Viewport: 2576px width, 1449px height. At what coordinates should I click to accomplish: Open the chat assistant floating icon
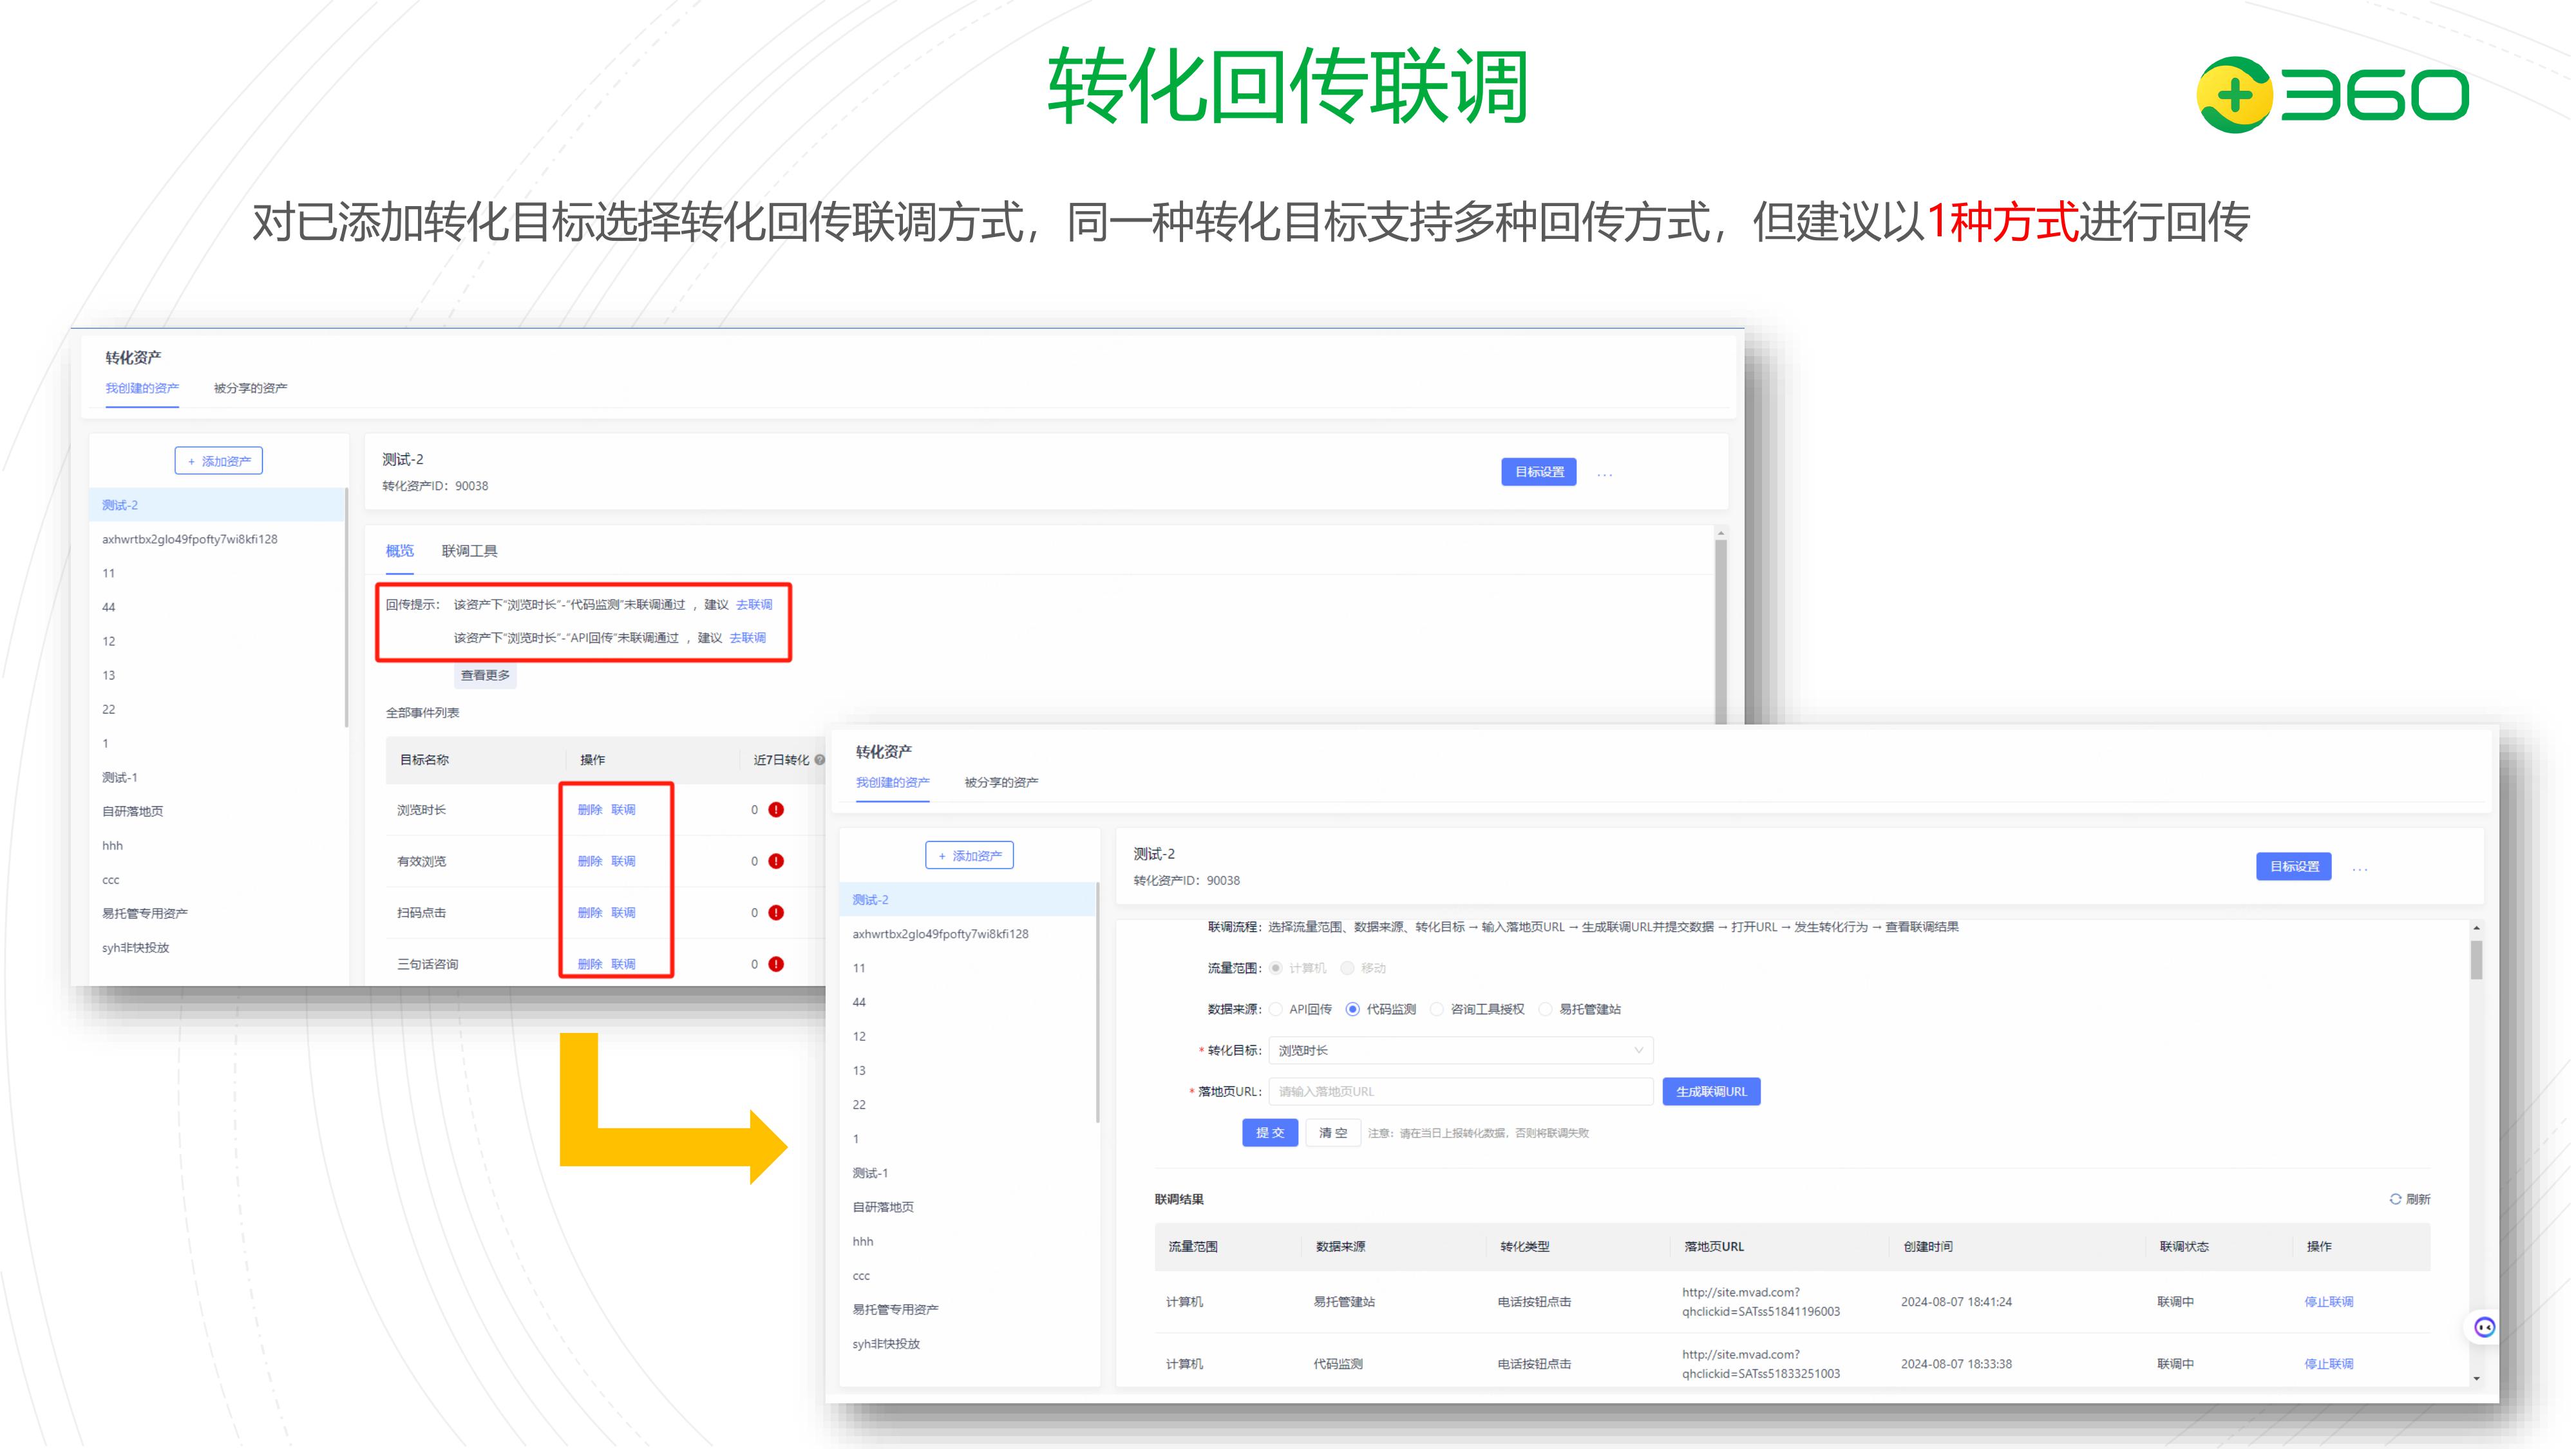tap(2485, 1327)
